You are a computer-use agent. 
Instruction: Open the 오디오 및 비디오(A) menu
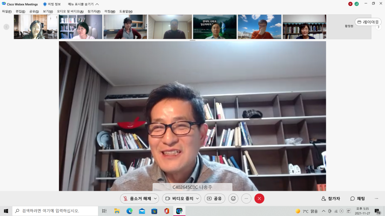click(x=70, y=12)
